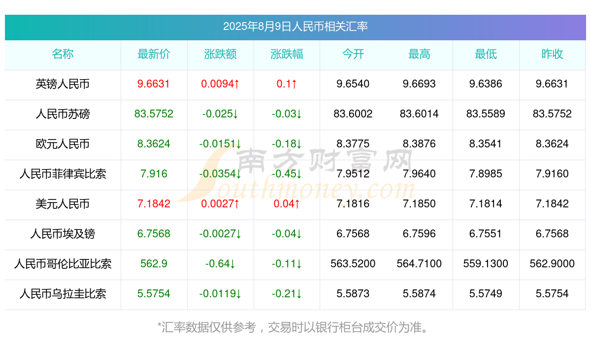
Task: Click the 欧元人民币 row name
Action: (63, 144)
